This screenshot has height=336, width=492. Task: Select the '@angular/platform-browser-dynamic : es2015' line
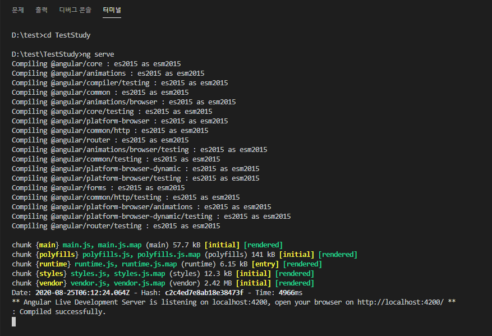pyautogui.click(x=136, y=168)
